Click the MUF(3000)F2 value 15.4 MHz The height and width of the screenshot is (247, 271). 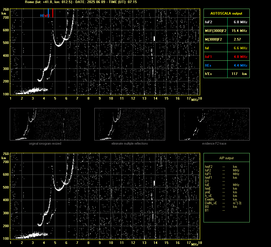pos(239,31)
